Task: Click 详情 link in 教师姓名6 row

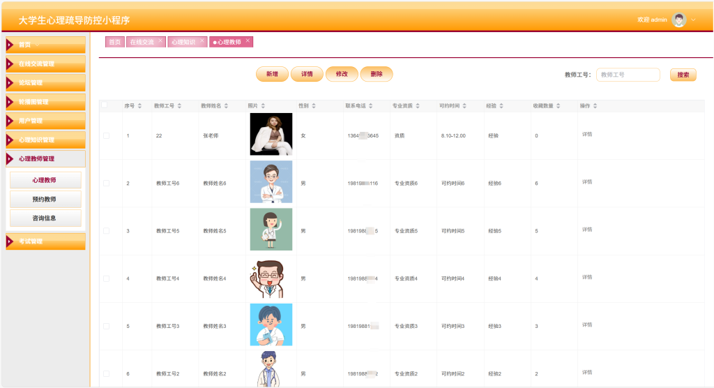Action: [x=587, y=182]
